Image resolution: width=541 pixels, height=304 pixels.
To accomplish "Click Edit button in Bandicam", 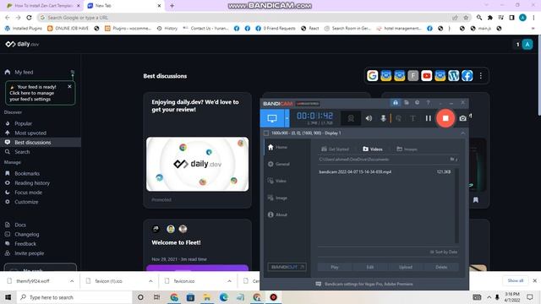I will tap(370, 267).
